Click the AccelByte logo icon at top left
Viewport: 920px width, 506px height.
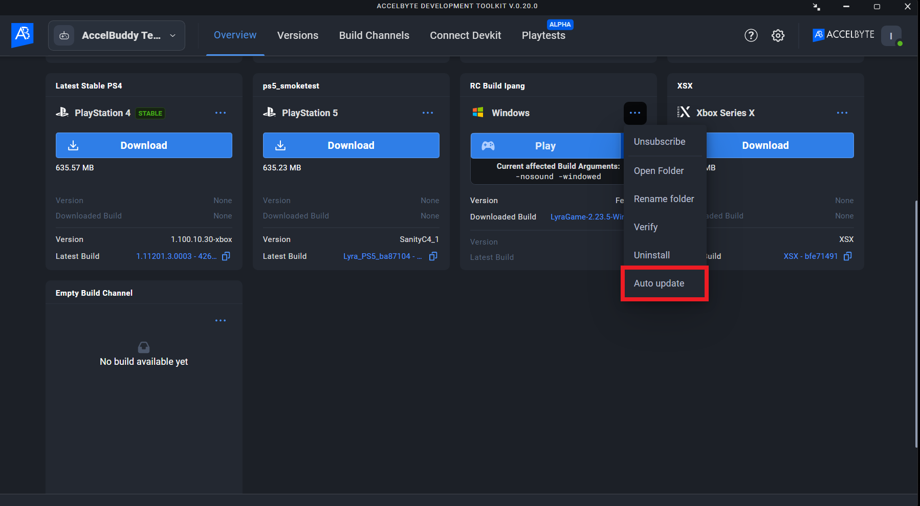pyautogui.click(x=23, y=35)
